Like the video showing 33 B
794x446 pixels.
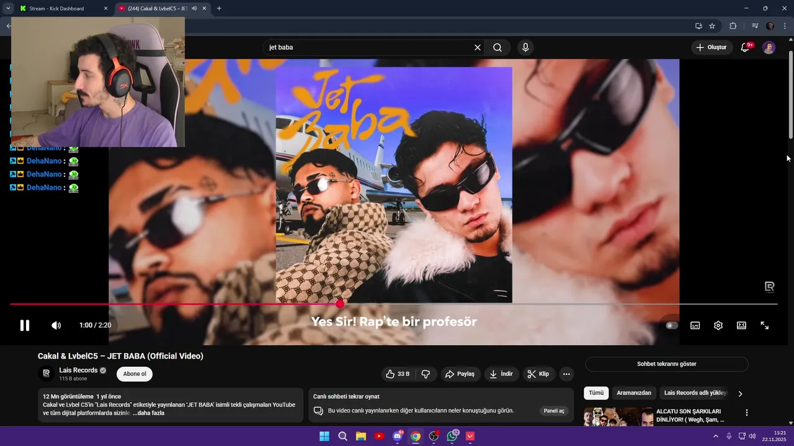pos(398,374)
